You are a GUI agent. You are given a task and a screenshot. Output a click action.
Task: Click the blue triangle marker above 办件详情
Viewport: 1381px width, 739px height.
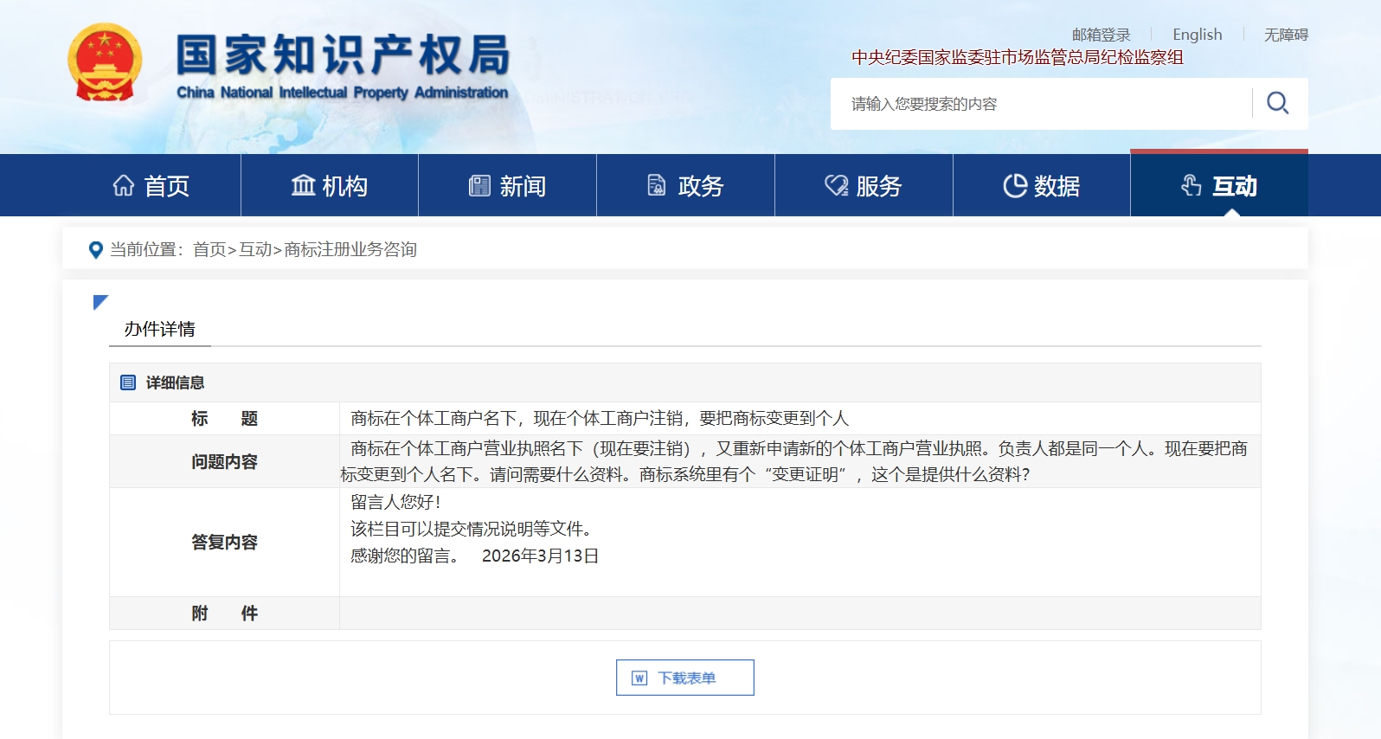coord(100,302)
